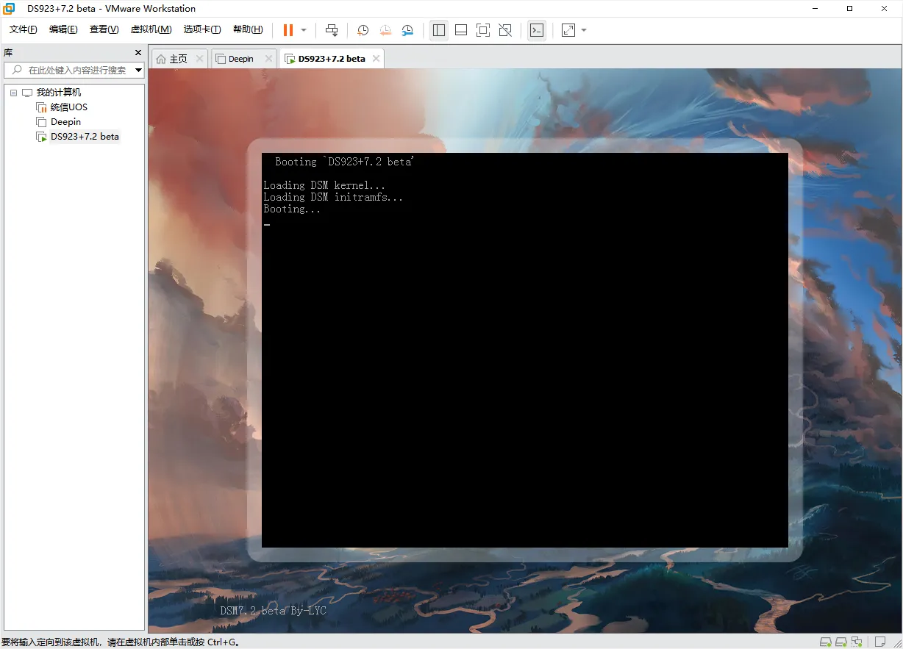Collapse the 我的计算机 tree node

(x=13, y=93)
